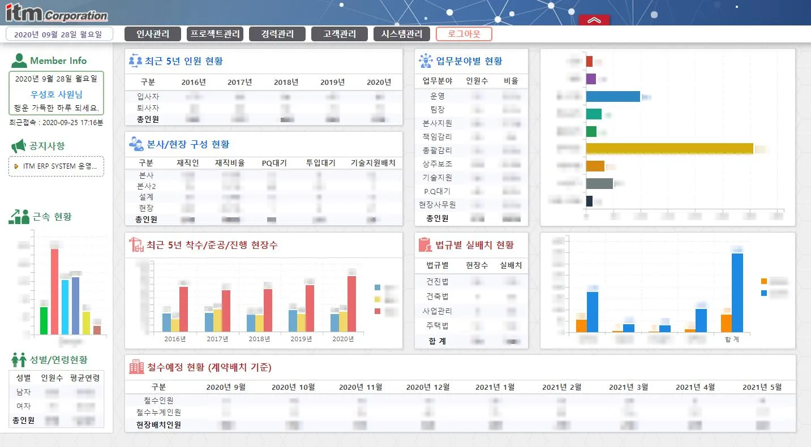
Task: Open the 인사관리 menu
Action: pyautogui.click(x=153, y=34)
